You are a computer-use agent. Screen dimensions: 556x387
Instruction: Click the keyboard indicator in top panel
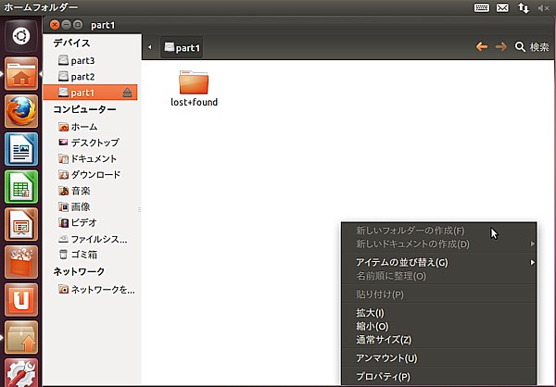point(481,7)
